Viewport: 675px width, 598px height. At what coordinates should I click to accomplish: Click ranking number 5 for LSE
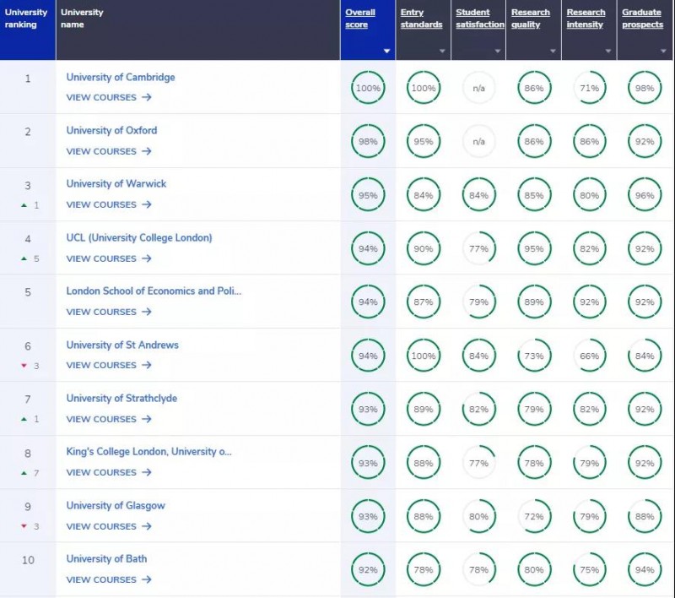pyautogui.click(x=28, y=292)
